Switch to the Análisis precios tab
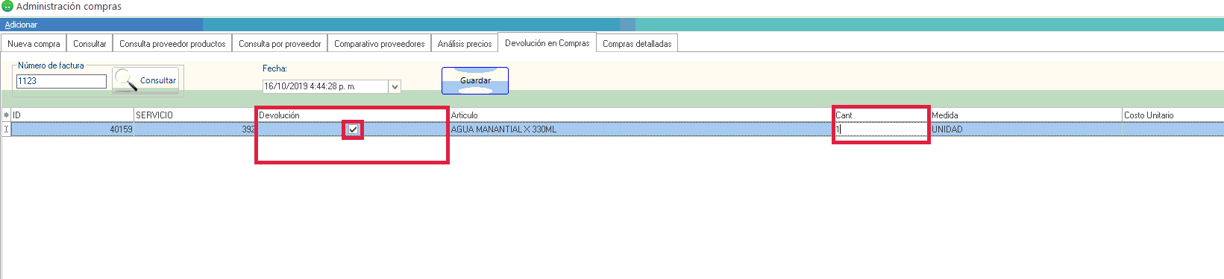 [465, 43]
